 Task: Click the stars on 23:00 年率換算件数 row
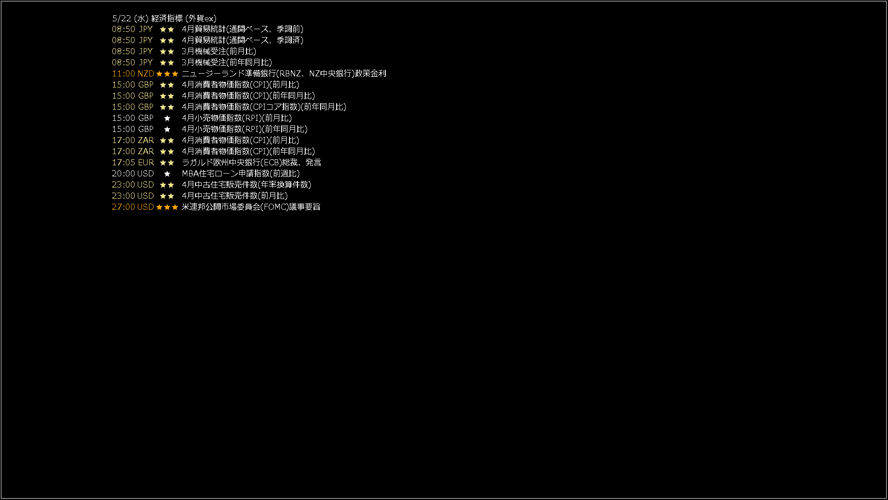167,185
